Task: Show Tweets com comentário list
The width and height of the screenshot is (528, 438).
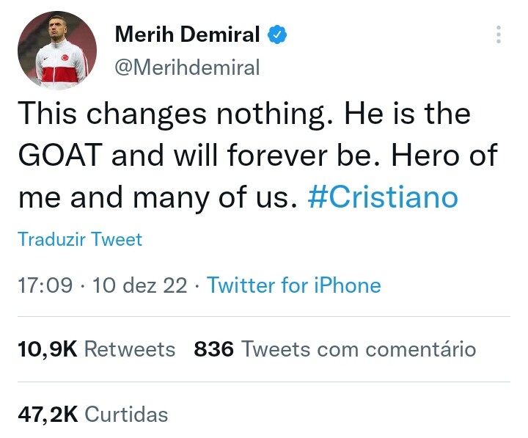Action: (x=358, y=349)
